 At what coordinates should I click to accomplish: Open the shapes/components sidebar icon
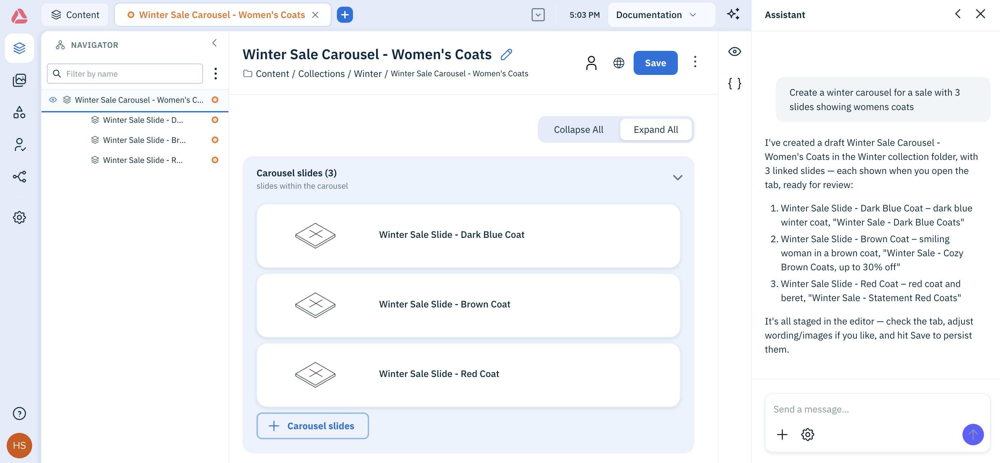pyautogui.click(x=19, y=112)
